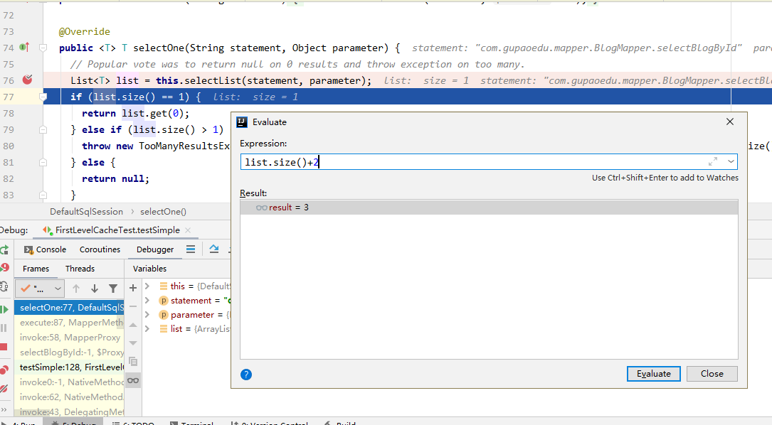The width and height of the screenshot is (772, 425).
Task: Remove watch with minus icon
Action: pyautogui.click(x=133, y=306)
